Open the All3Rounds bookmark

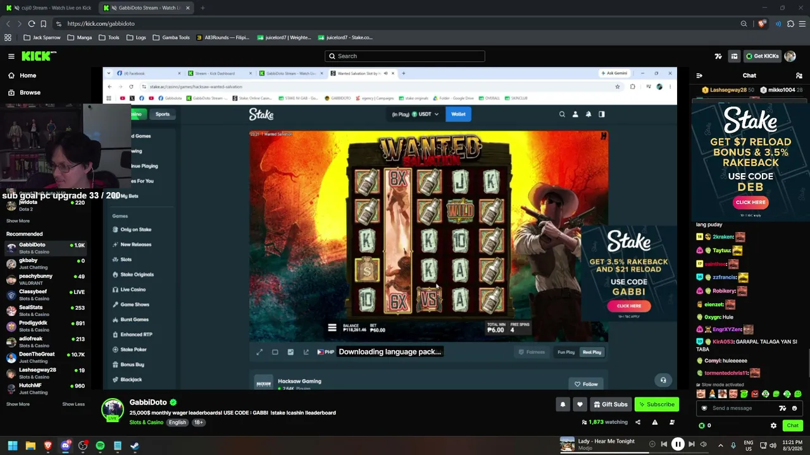(x=223, y=37)
